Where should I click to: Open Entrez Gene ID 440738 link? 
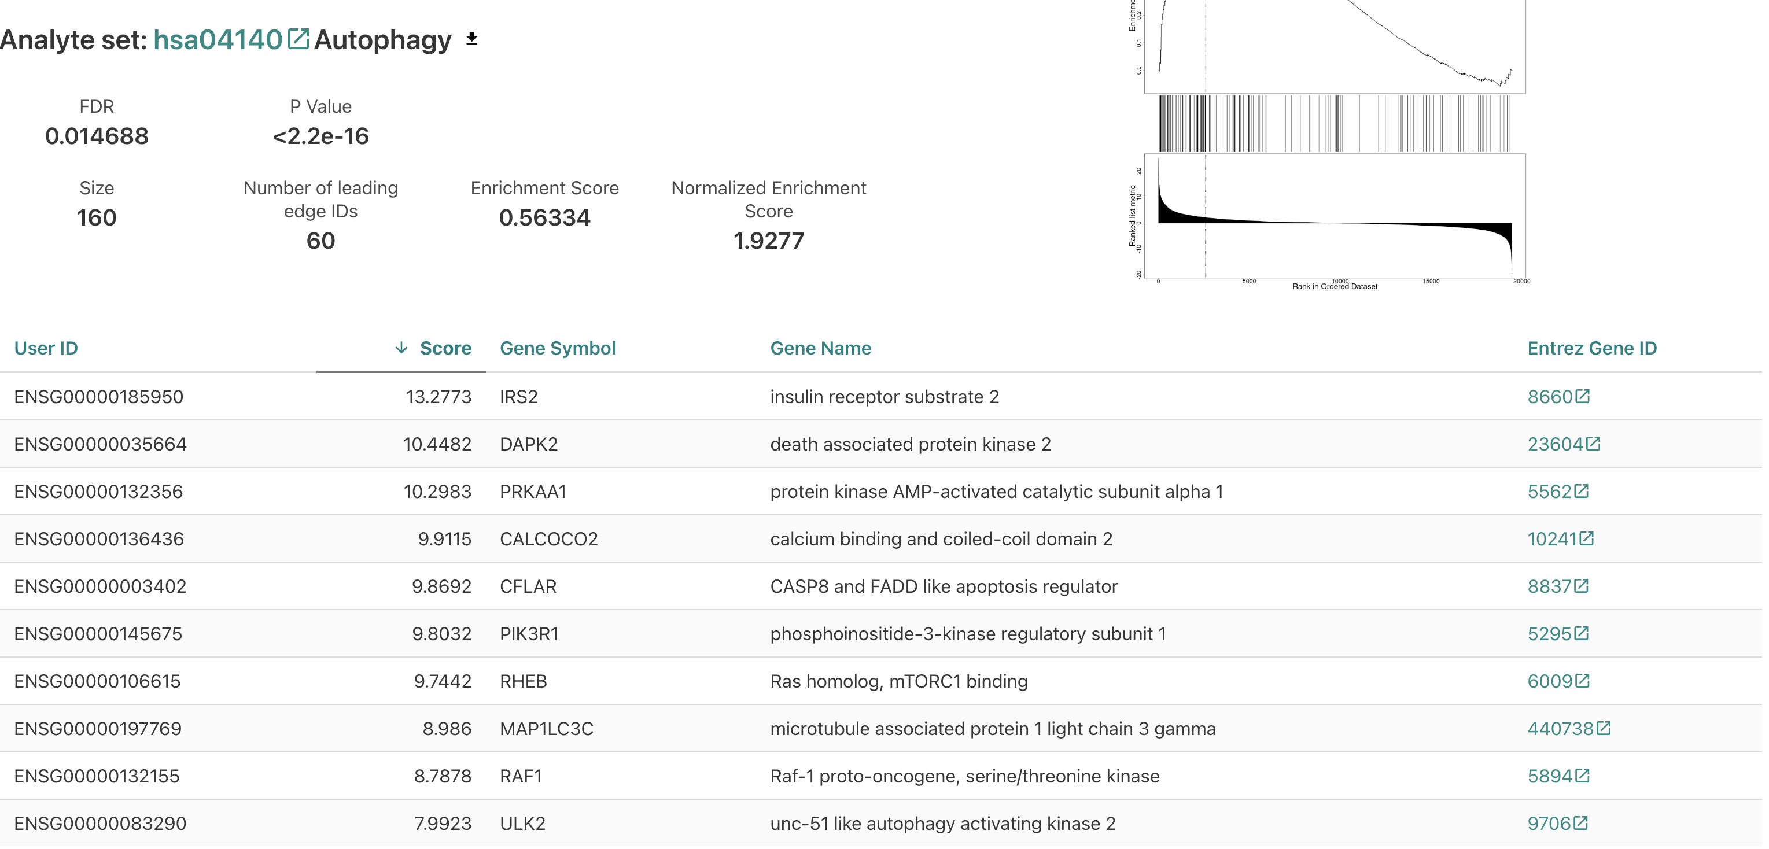tap(1560, 728)
